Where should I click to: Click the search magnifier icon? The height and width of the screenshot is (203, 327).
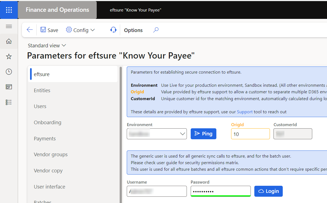pyautogui.click(x=156, y=30)
